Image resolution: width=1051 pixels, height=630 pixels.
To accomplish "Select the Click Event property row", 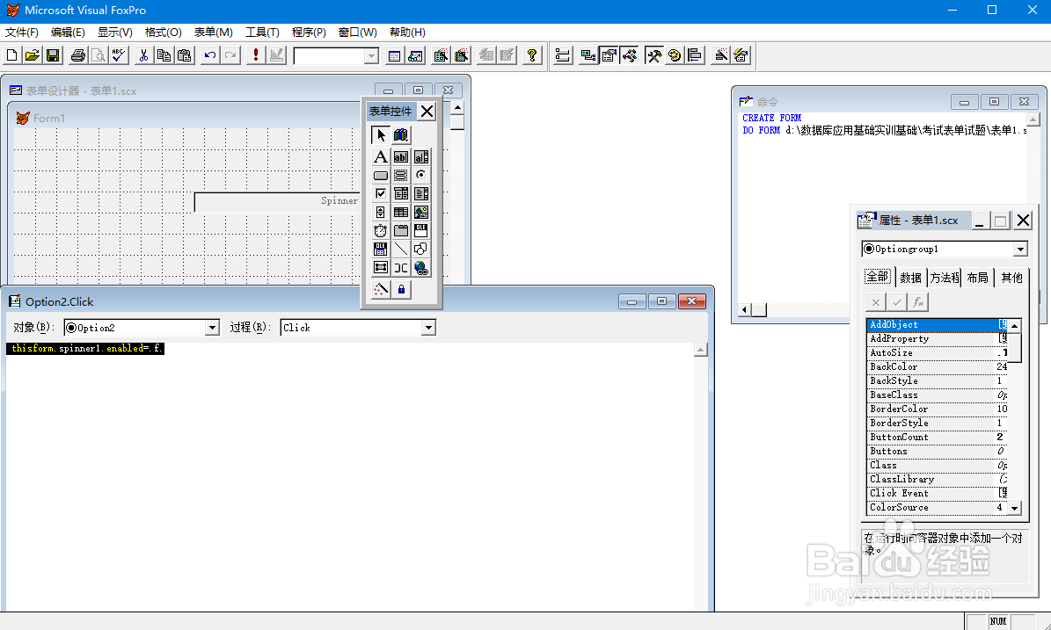I will (x=937, y=494).
